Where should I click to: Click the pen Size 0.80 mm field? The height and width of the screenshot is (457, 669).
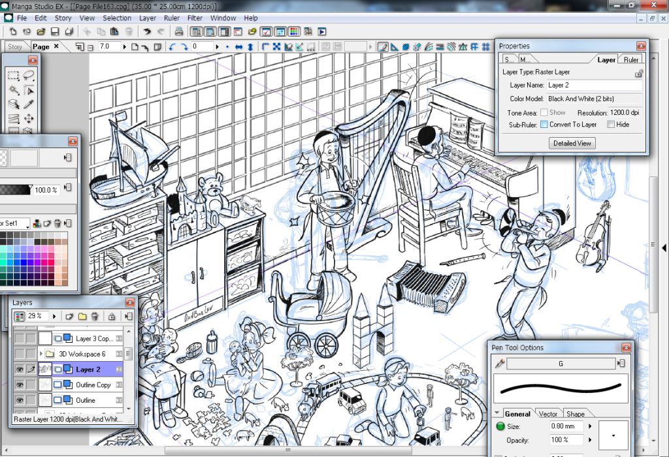click(566, 426)
